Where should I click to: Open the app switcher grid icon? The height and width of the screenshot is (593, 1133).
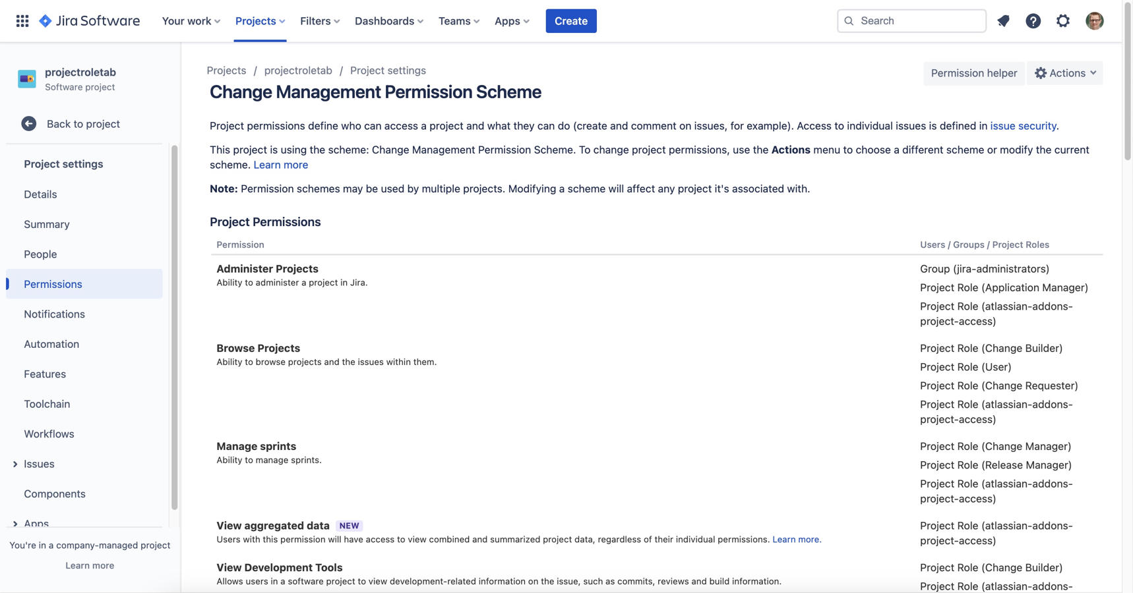coord(22,21)
